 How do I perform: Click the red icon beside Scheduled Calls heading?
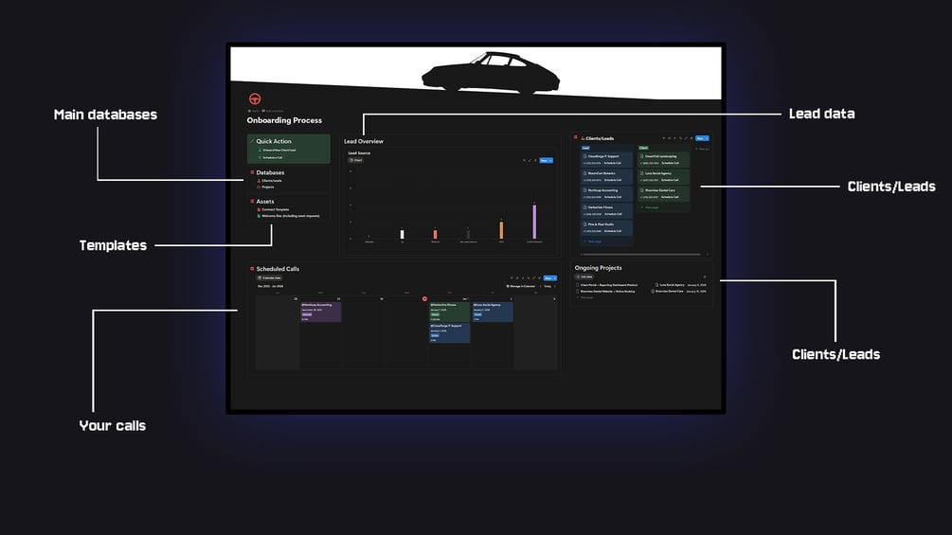pos(252,269)
